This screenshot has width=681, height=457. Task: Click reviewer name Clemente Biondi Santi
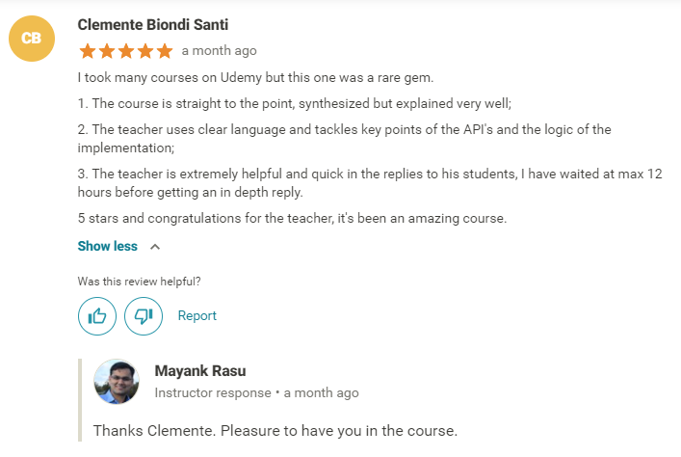[153, 24]
